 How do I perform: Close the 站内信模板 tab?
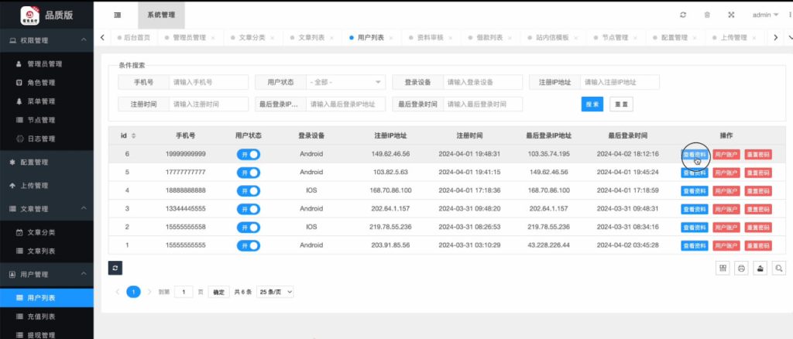coord(576,38)
